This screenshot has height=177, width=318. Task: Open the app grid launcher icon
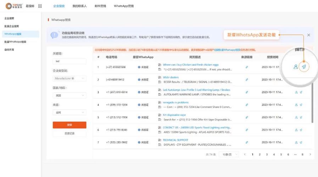pyautogui.click(x=40, y=6)
